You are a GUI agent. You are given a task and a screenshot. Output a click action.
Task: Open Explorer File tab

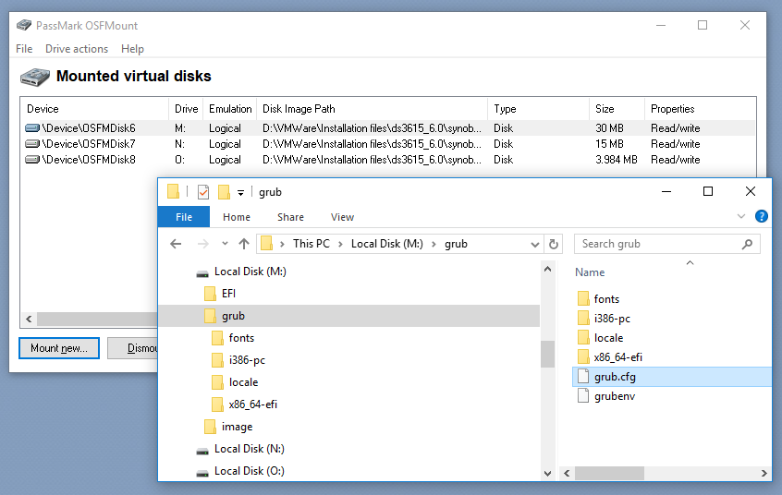click(184, 217)
